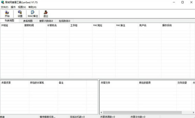Switch to the 搜索次数统计 tab
The width and height of the screenshot is (195, 118).
pyautogui.click(x=46, y=21)
